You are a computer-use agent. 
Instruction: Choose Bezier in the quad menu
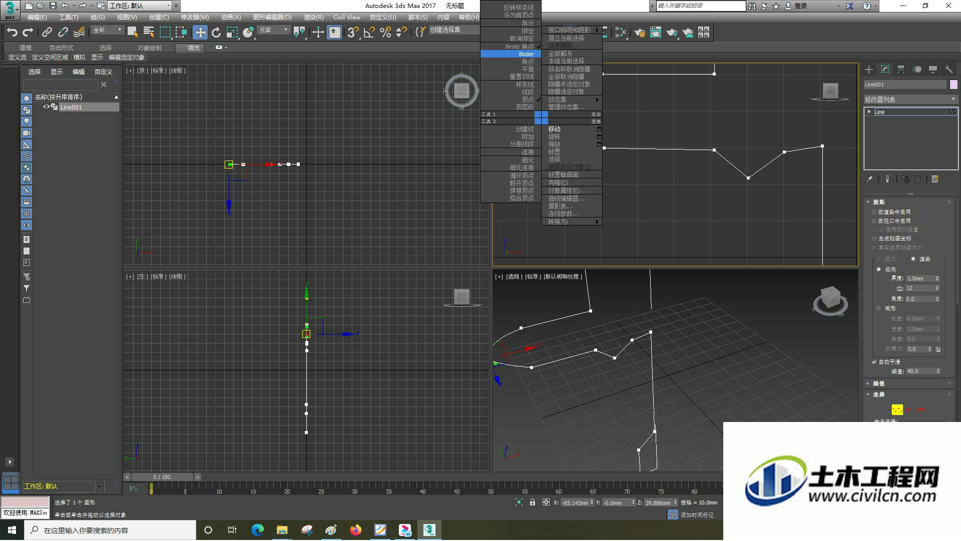pos(511,54)
